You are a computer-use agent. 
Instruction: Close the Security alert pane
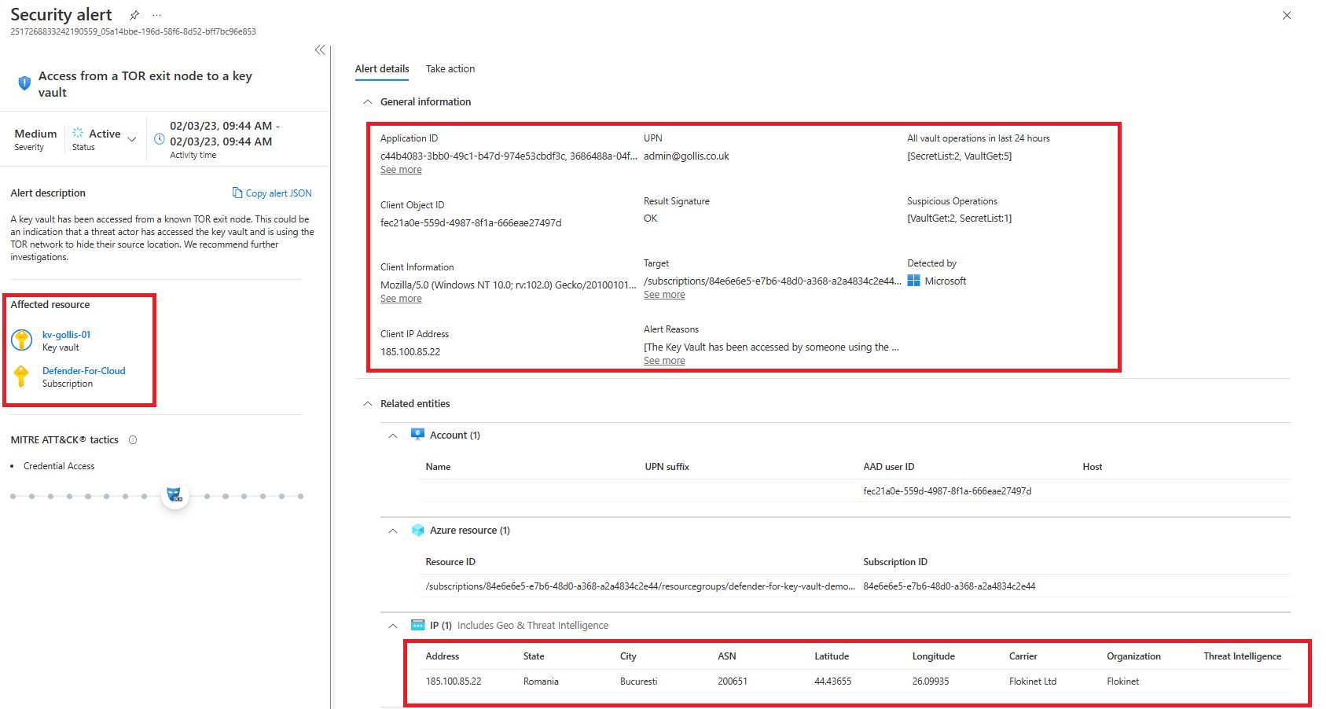point(1287,16)
